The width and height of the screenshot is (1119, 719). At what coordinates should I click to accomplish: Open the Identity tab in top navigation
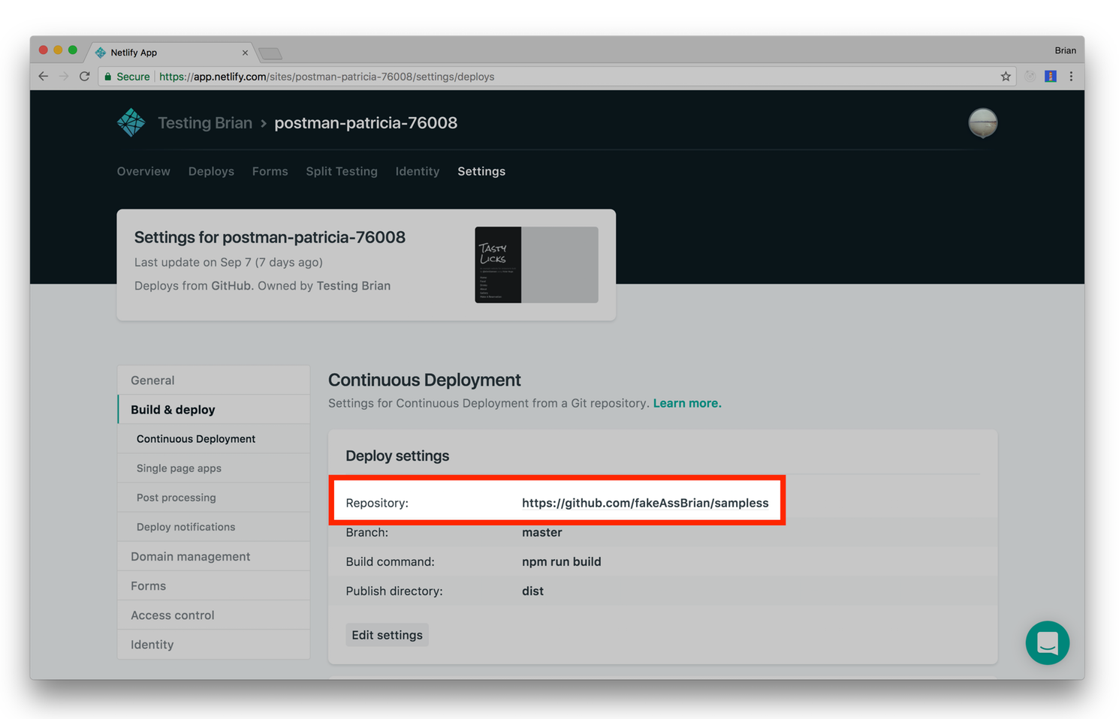(417, 171)
